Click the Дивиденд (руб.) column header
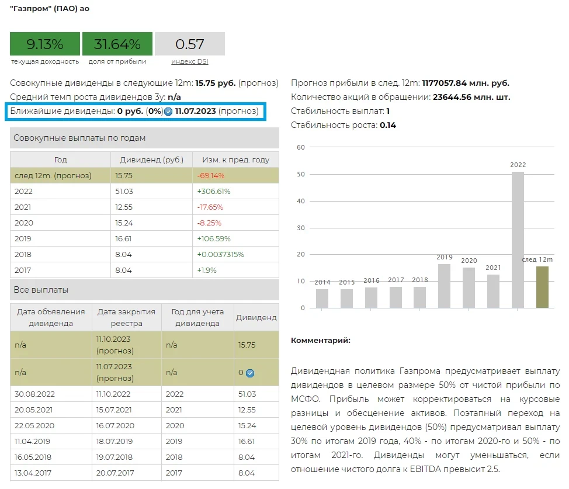This screenshot has width=569, height=489. 151,159
